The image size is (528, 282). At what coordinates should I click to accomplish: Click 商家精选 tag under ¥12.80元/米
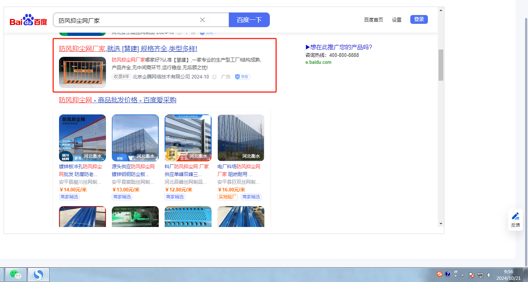175,197
